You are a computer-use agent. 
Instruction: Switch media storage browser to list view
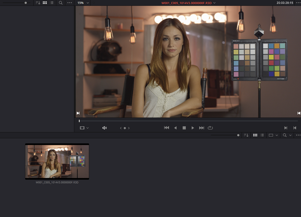(x=52, y=3)
